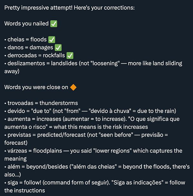The height and width of the screenshot is (196, 193).
Task: Click the "previstas = predicted/forecast" bullet
Action: click(x=47, y=135)
